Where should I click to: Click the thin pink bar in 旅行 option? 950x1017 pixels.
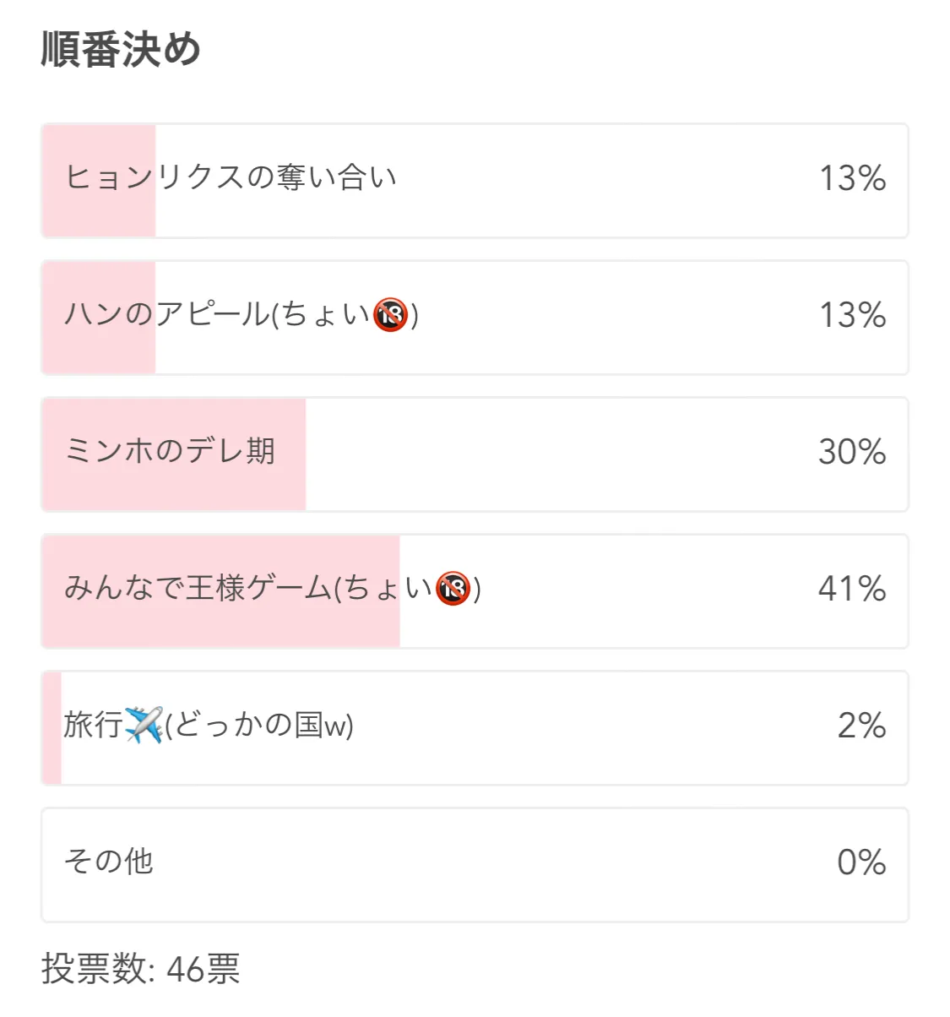[x=52, y=728]
